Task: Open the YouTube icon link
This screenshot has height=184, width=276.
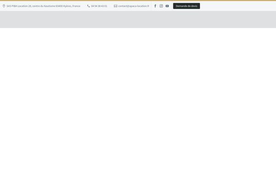Action: (x=167, y=6)
